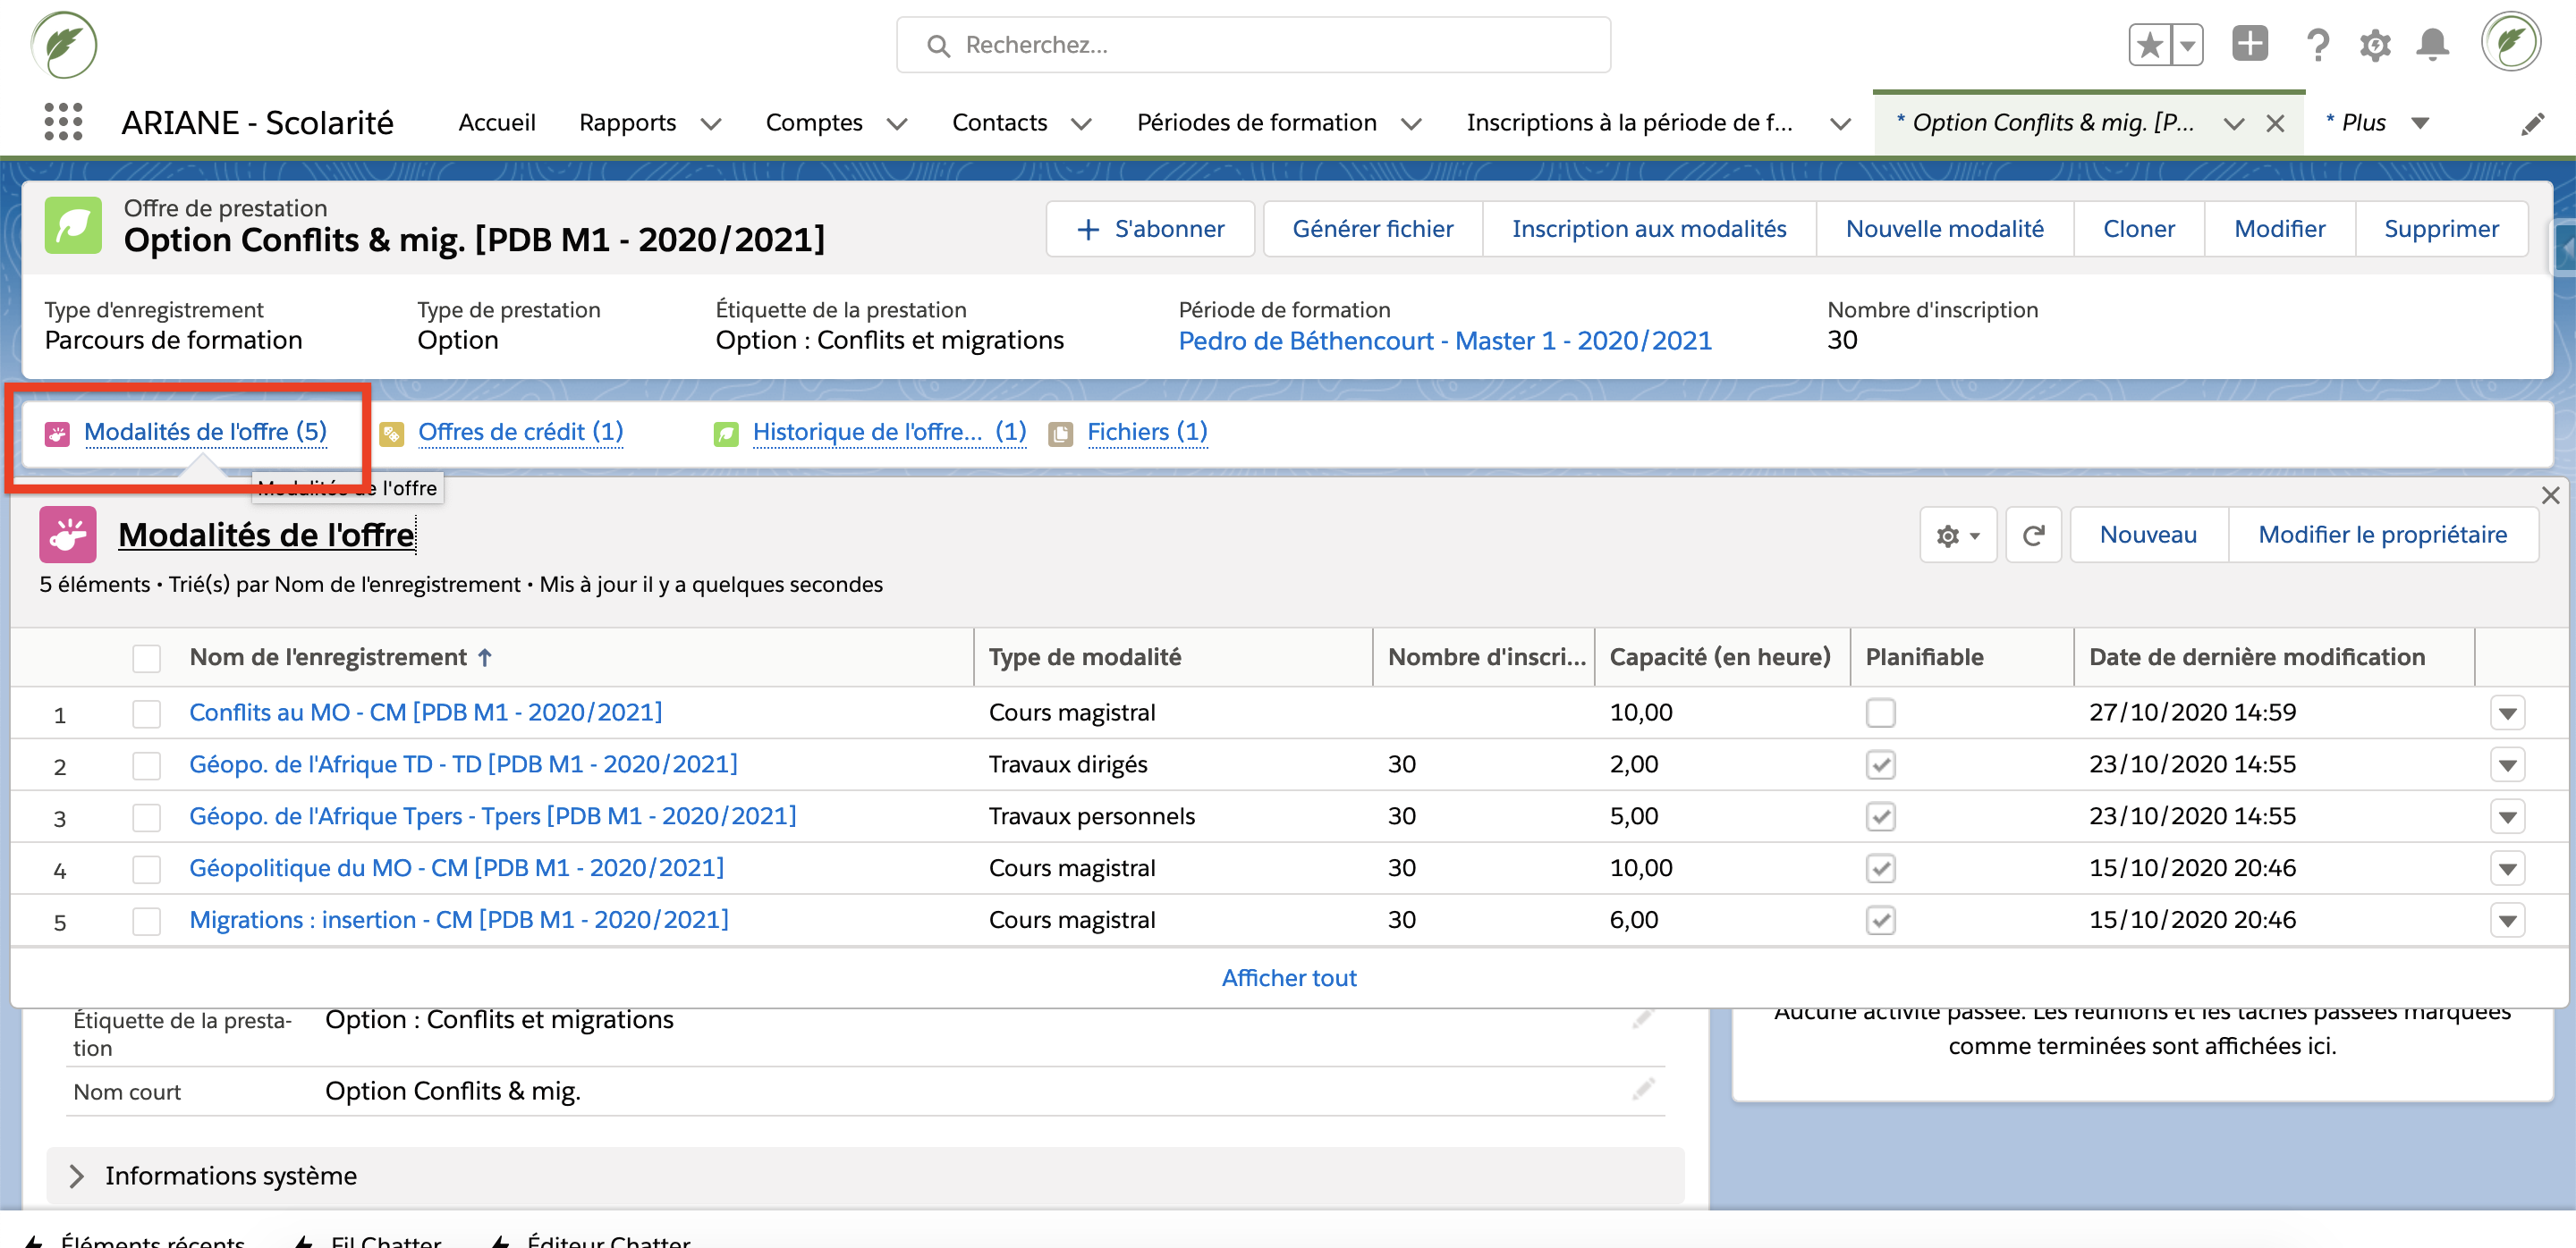Open the Rapports navigation dropdown chevron
2576x1248 pixels.
tap(711, 124)
